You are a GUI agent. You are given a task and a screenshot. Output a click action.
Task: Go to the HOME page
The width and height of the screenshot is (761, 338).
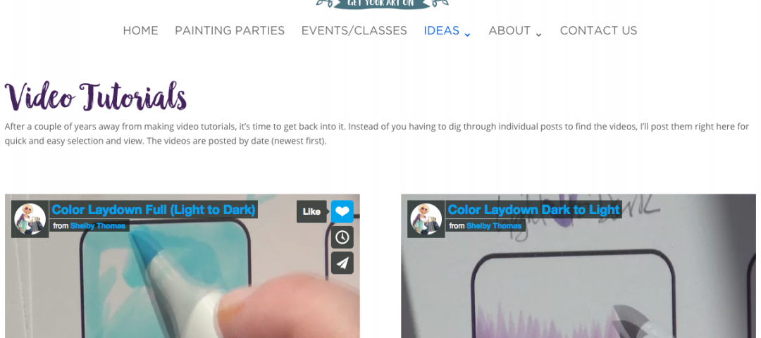pos(140,30)
